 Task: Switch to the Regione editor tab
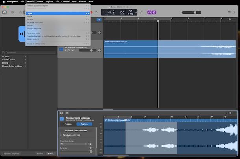pos(84,124)
